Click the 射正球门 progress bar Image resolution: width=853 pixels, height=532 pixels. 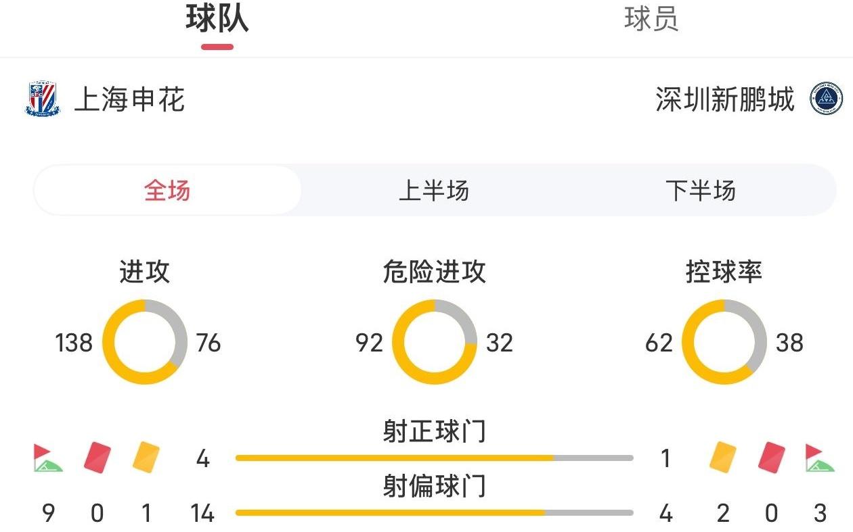[433, 457]
